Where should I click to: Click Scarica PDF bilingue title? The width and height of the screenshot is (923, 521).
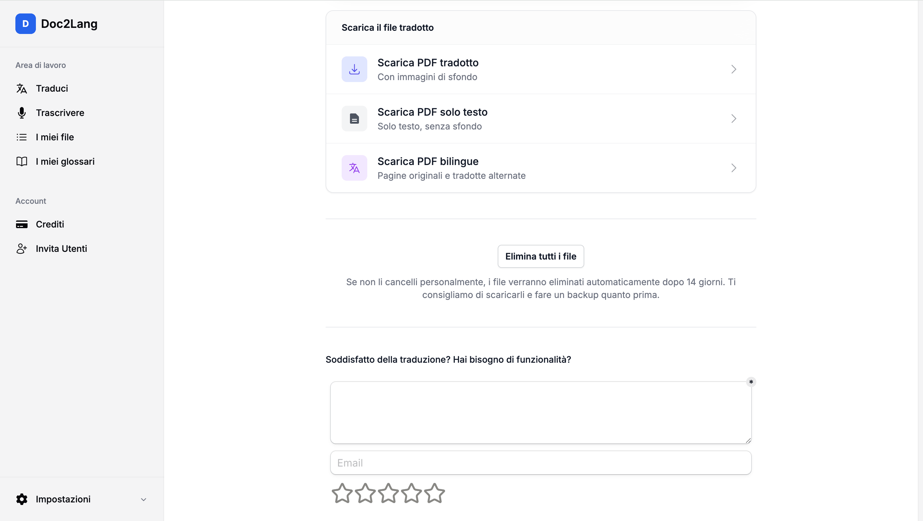tap(428, 161)
